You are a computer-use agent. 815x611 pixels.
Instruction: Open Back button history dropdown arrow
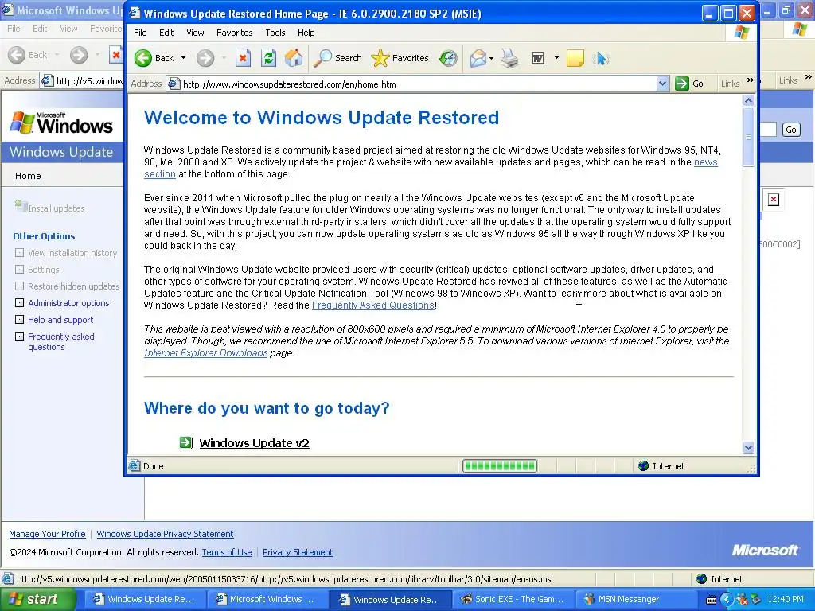(184, 58)
